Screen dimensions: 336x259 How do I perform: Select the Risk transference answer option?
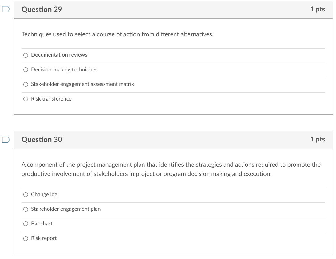click(x=26, y=99)
